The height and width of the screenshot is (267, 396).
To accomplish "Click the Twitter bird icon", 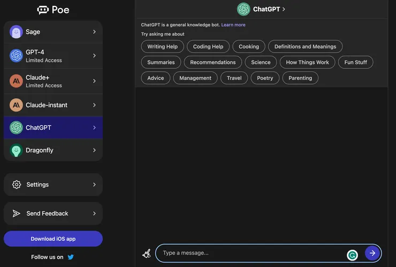I will [71, 257].
